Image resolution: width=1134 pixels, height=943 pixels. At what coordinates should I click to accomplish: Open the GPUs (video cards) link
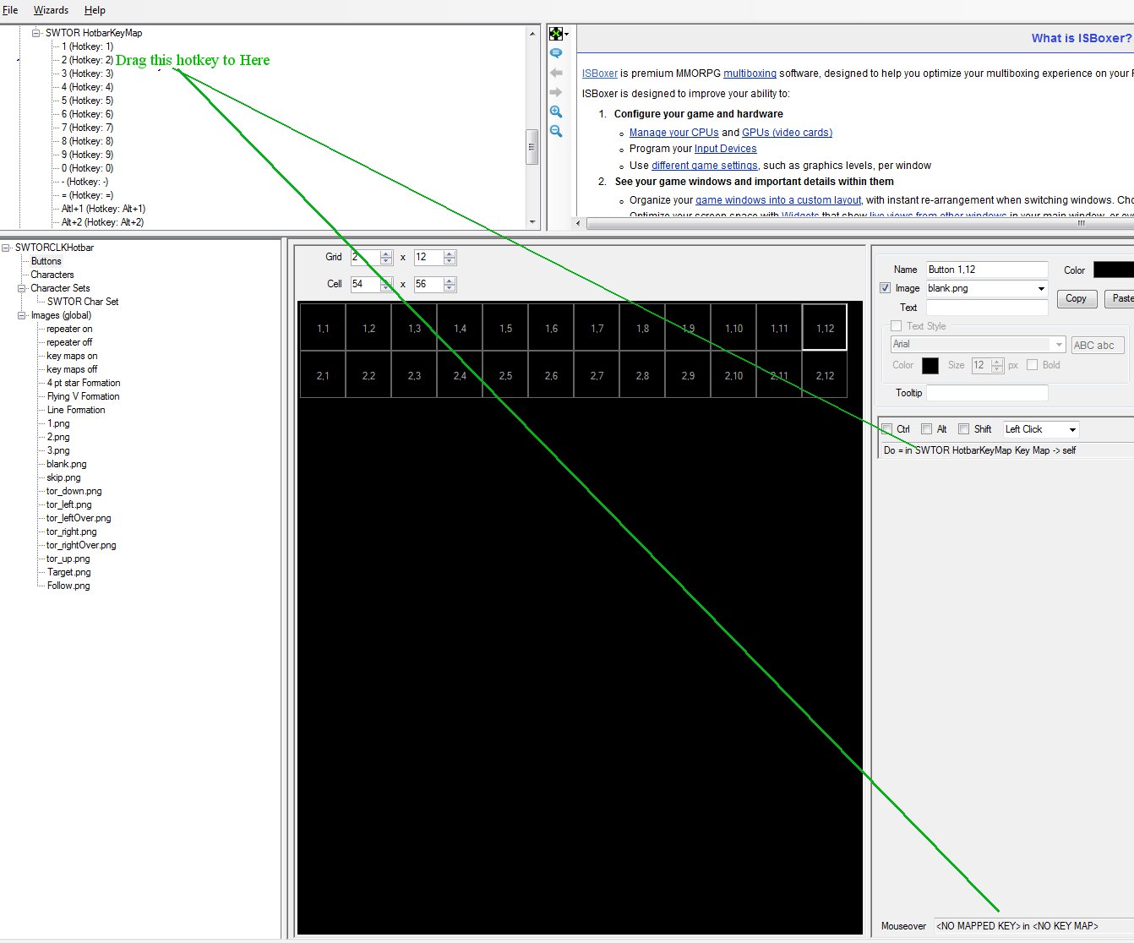point(787,133)
